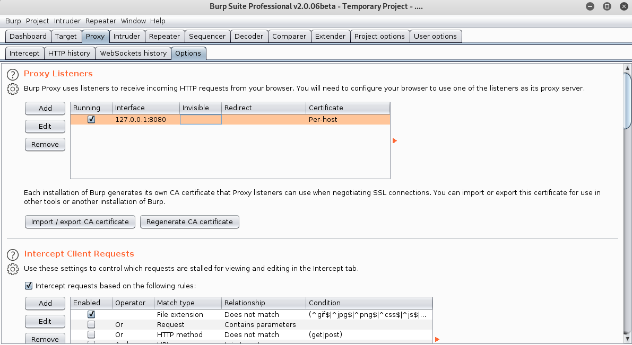This screenshot has height=345, width=632.
Task: Switch to the Intruder tab
Action: coord(127,36)
